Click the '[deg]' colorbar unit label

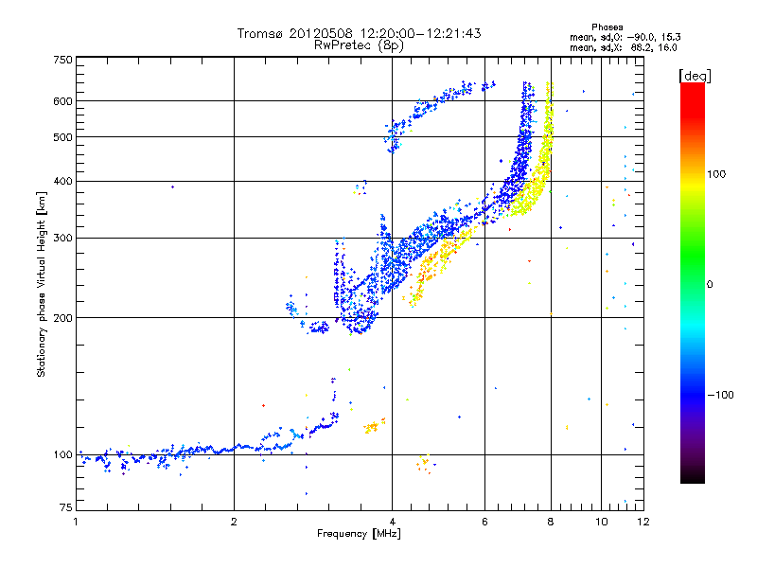[x=695, y=76]
